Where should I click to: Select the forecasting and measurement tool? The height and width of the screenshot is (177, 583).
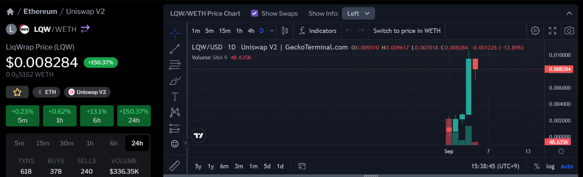coord(175,128)
